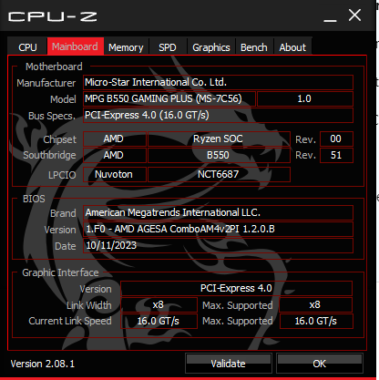This screenshot has height=380, width=379.
Task: Click the B550 southbridge field
Action: (x=219, y=155)
